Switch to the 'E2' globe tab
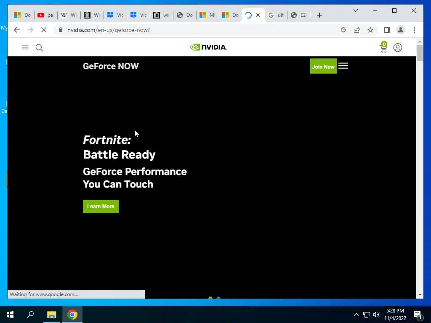The width and height of the screenshot is (431, 323). pyautogui.click(x=298, y=15)
